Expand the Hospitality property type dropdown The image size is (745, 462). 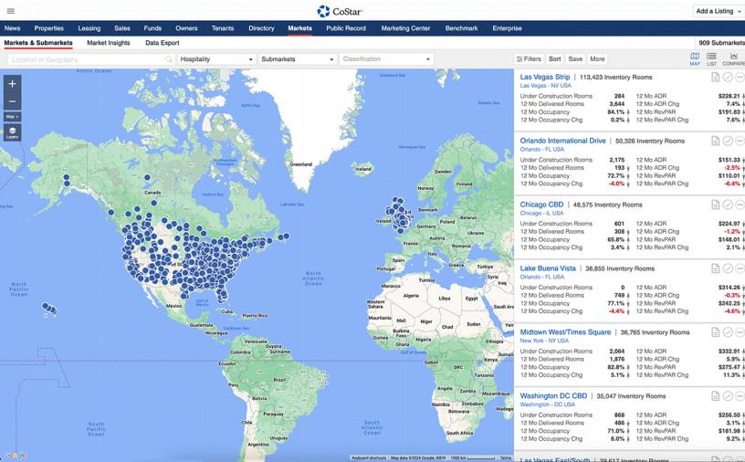(216, 59)
